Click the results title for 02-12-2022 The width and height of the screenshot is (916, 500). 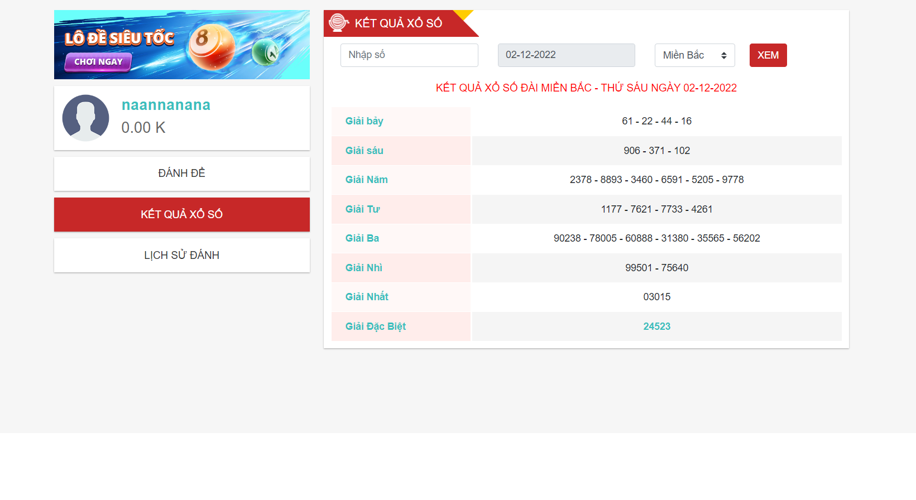[x=586, y=88]
